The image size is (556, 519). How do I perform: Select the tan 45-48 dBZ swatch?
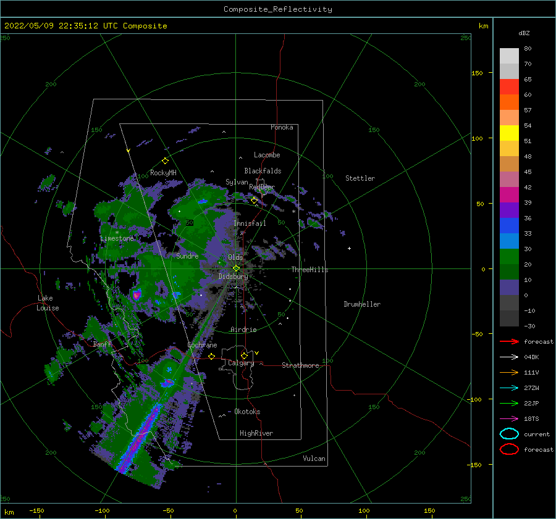click(509, 164)
